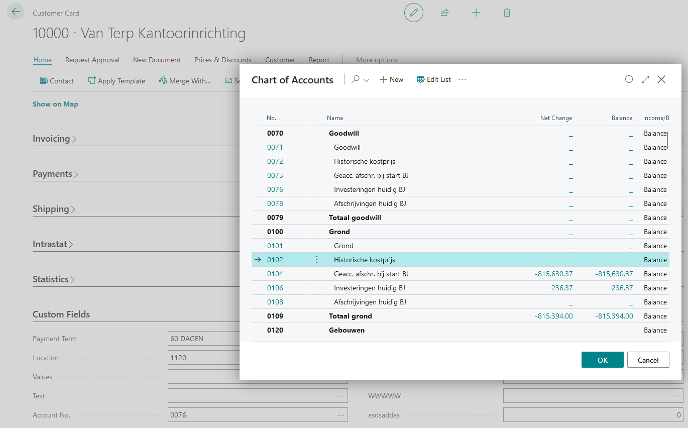The height and width of the screenshot is (428, 688).
Task: Click the plus icon to add customer
Action: coord(476,13)
